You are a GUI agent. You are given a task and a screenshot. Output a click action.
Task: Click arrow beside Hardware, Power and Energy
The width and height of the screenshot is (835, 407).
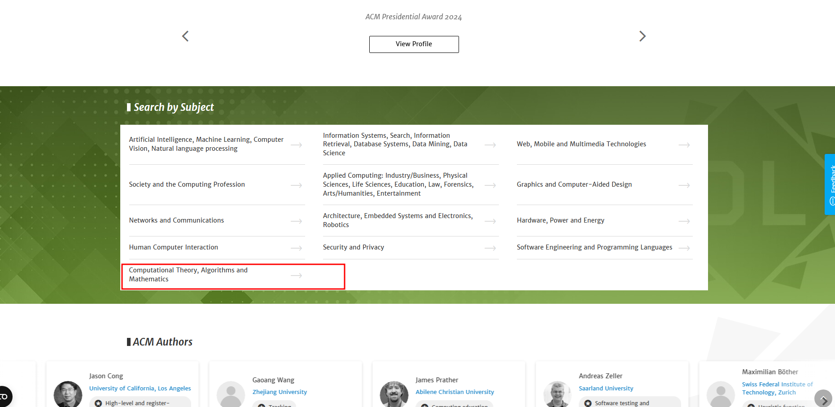pyautogui.click(x=684, y=221)
